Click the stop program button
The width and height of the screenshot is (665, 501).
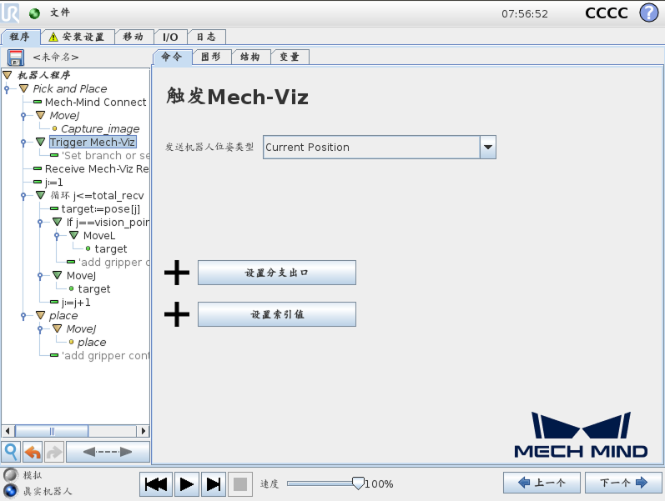tap(240, 483)
